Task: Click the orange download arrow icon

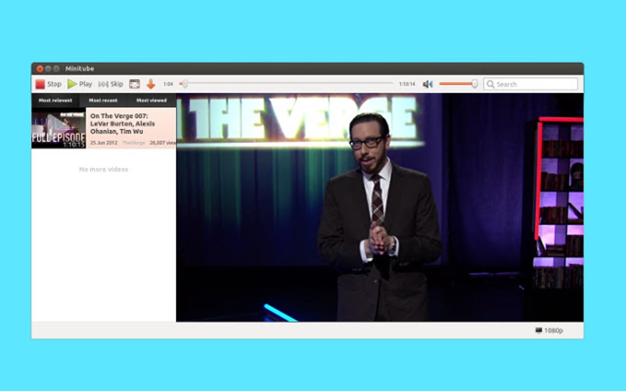Action: click(x=150, y=84)
